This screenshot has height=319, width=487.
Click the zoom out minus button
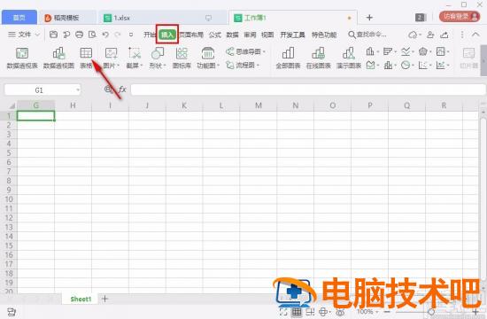coord(387,312)
